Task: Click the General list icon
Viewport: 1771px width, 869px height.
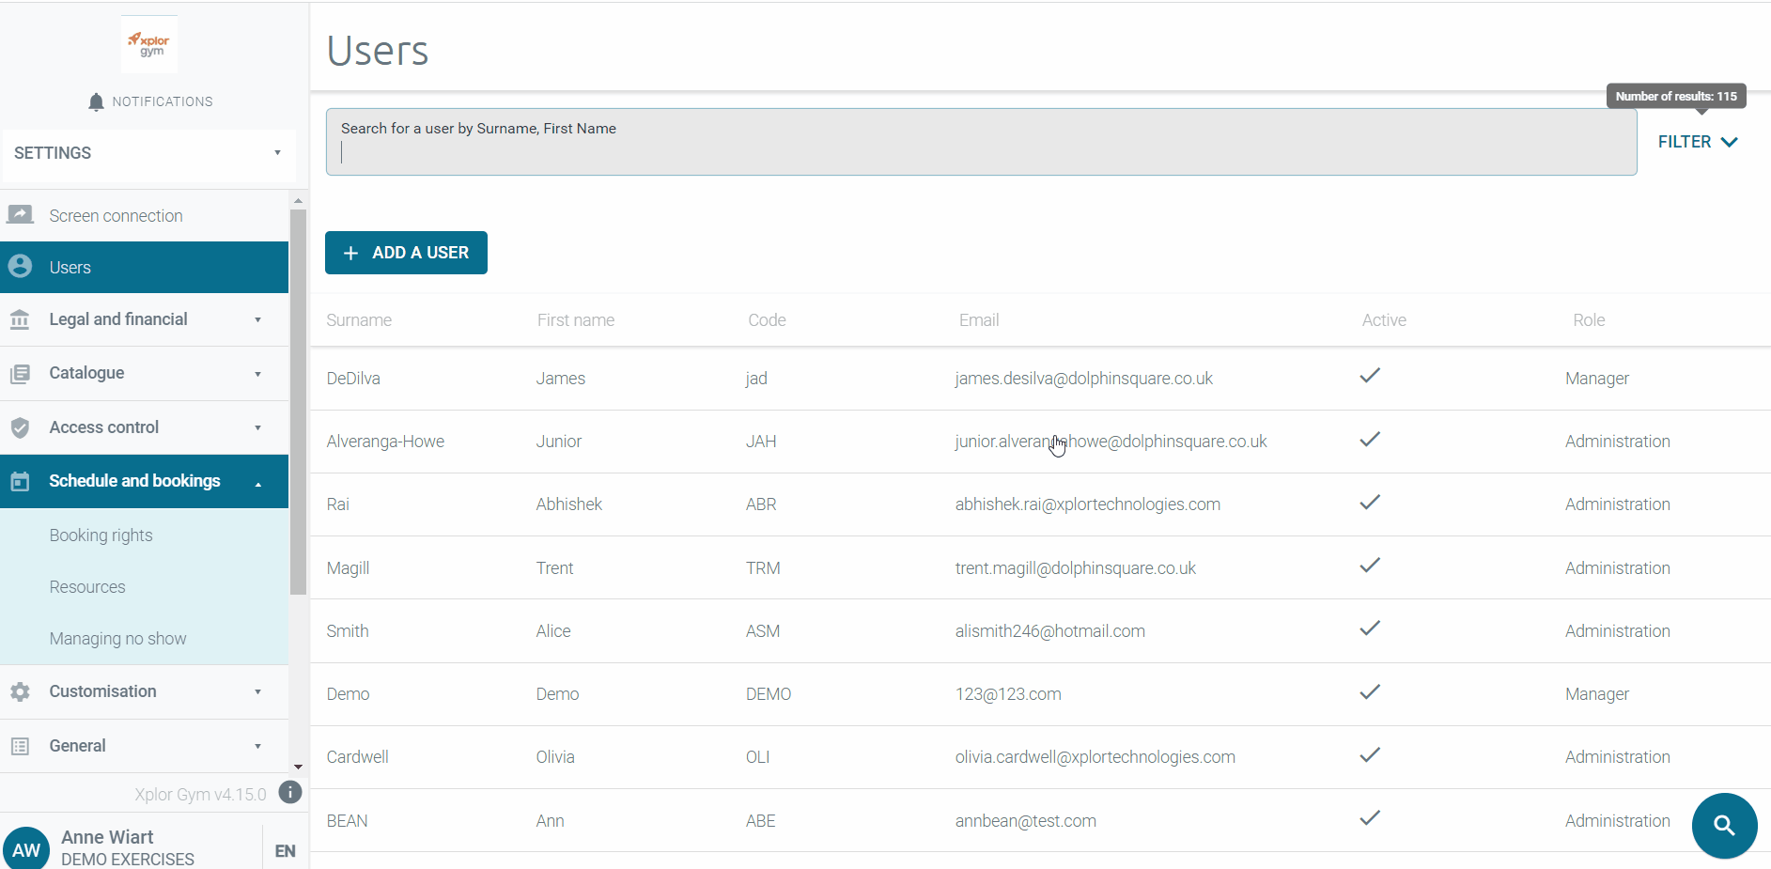Action: tap(20, 746)
